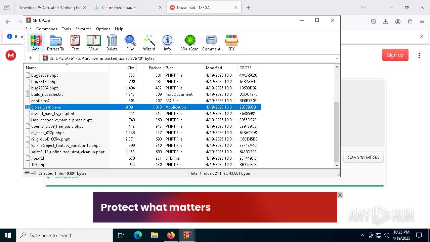Image resolution: width=430 pixels, height=242 pixels.
Task: Open Microsoft Edge from taskbar
Action: 138,235
